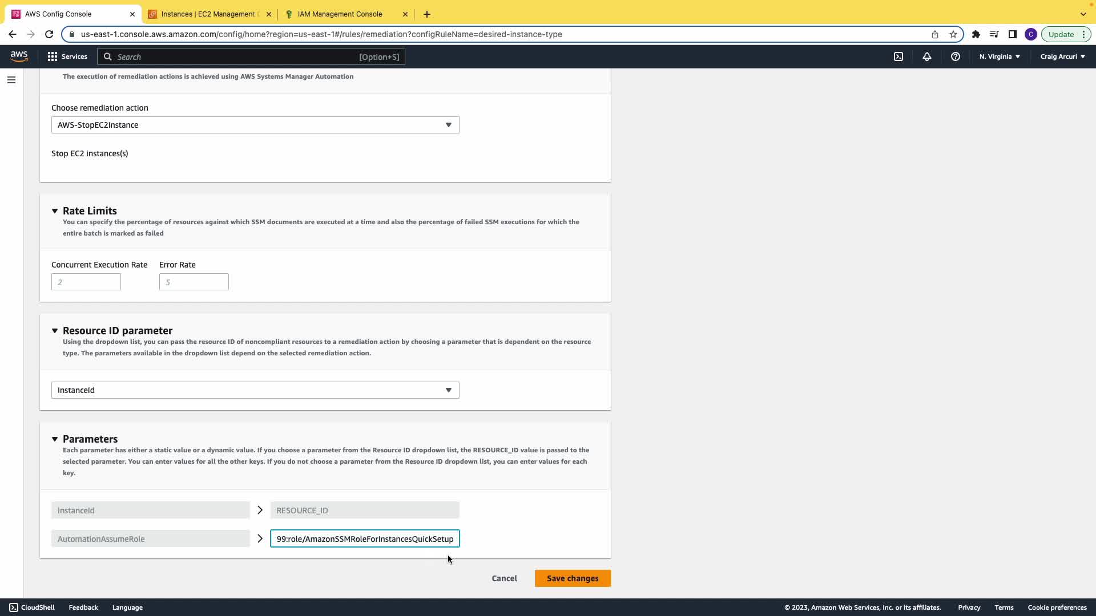The width and height of the screenshot is (1096, 616).
Task: Click the AutomationAssumeRole value field
Action: 365,539
